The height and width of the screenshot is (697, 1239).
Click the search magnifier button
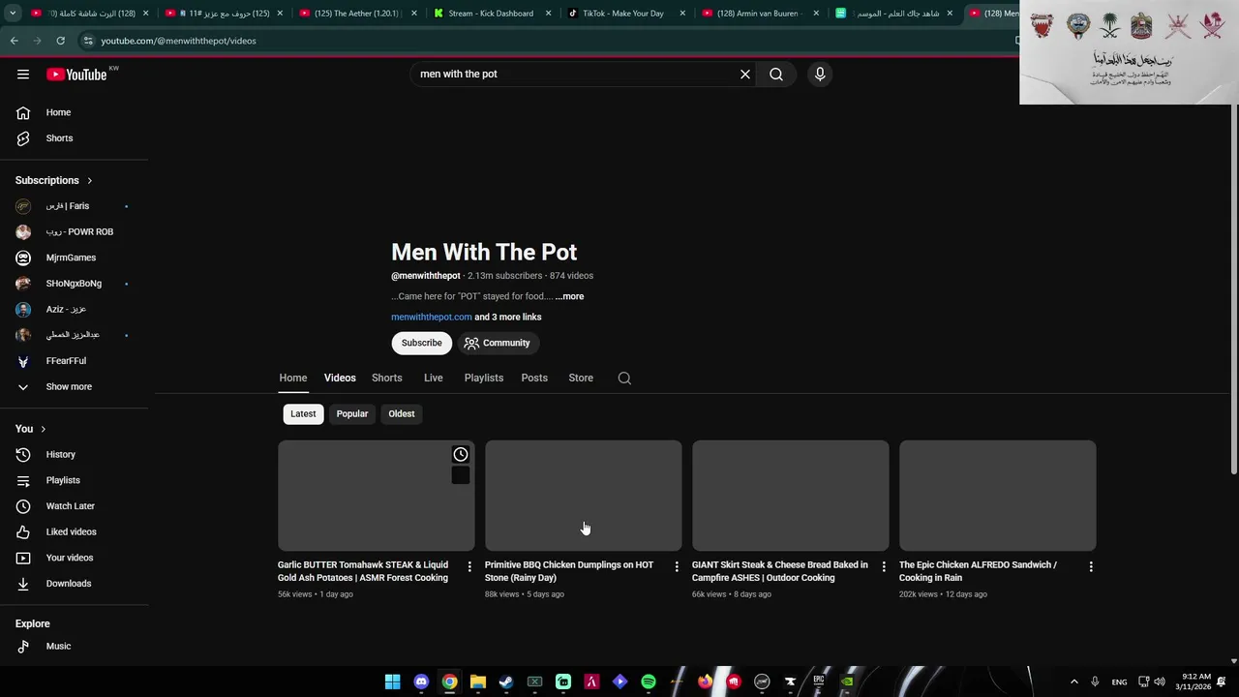pos(776,74)
